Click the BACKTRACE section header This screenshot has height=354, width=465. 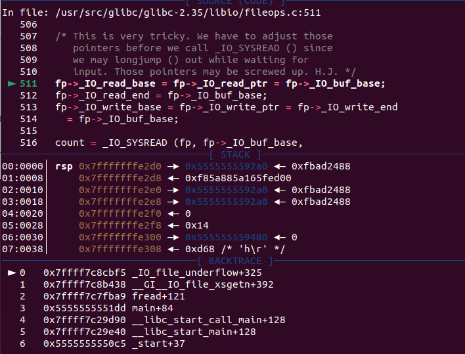pyautogui.click(x=236, y=261)
